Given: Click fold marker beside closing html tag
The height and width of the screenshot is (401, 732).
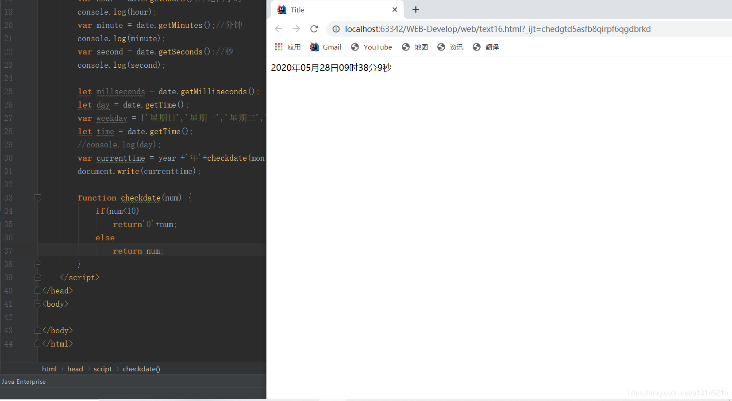Looking at the screenshot, I should (x=38, y=343).
